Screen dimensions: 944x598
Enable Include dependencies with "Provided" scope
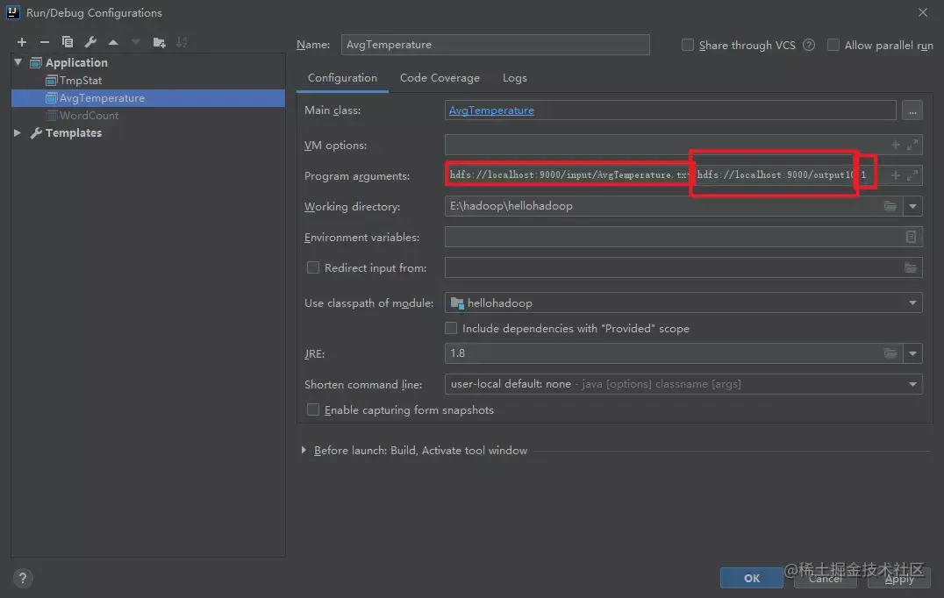[x=451, y=329]
